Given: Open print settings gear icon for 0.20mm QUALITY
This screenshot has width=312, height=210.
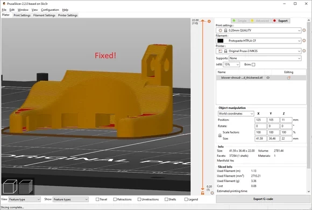Looking at the screenshot, I should 304,30.
